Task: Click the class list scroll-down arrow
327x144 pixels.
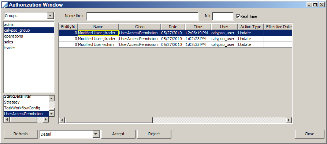Action: (51, 113)
